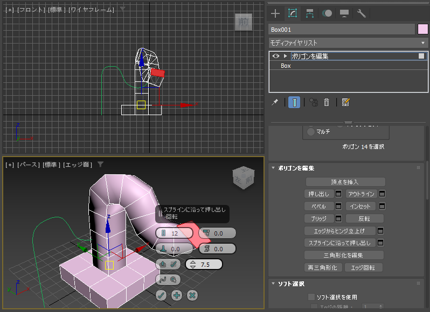Click the align to face normal caddy icon
430x312 pixels.
coord(163,264)
